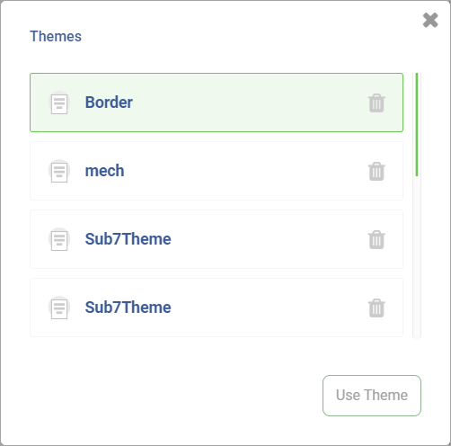
Task: Choose the lower Sub7Theme label
Action: coord(128,308)
